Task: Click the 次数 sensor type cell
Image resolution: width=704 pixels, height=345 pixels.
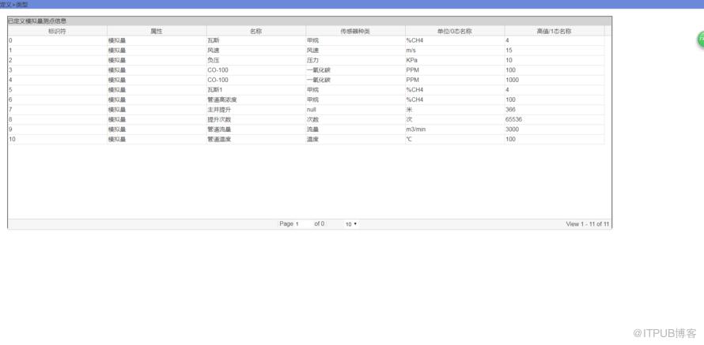Action: coord(355,119)
